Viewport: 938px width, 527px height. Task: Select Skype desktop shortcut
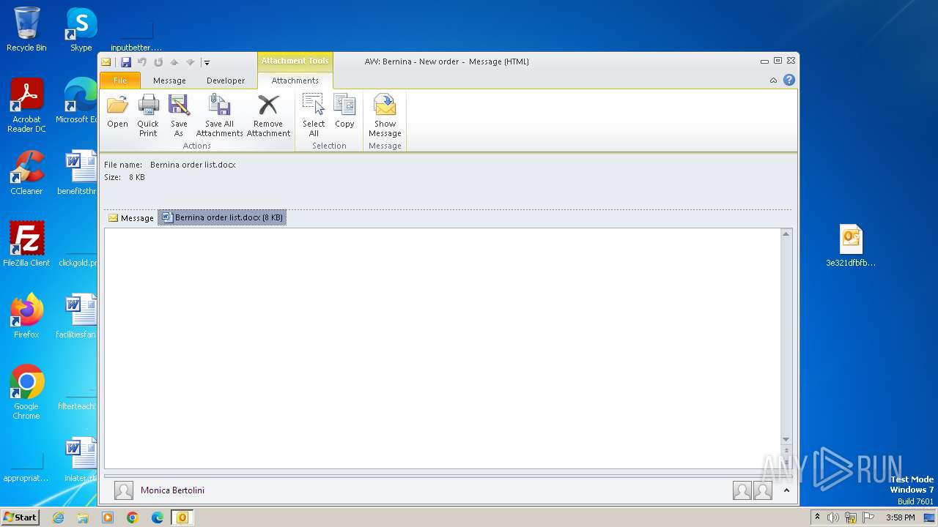pos(81,29)
